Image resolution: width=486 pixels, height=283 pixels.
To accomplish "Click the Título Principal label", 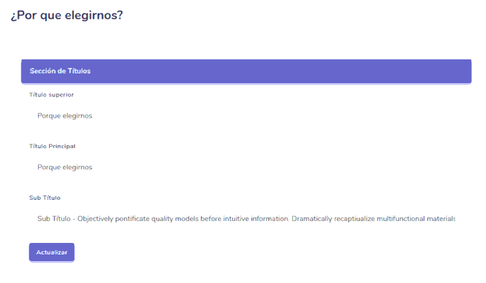I will click(52, 146).
